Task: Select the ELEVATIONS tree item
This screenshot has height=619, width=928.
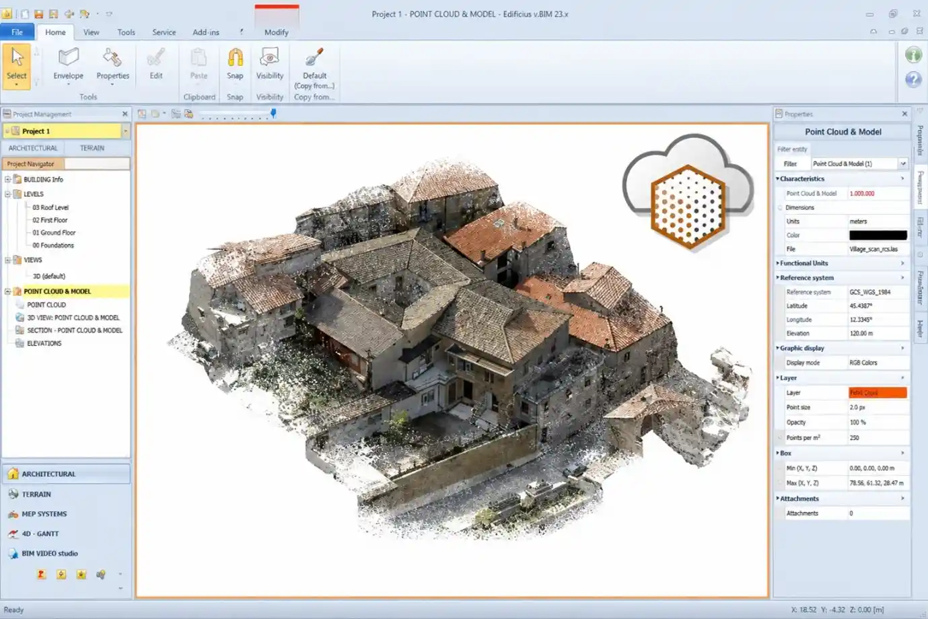Action: click(x=44, y=343)
